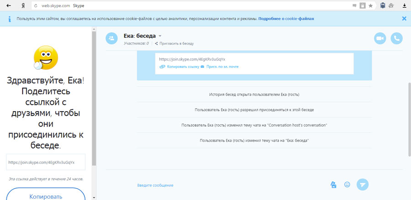Open the VK extension icon
Viewport: 411px width, 200px height.
tap(383, 5)
